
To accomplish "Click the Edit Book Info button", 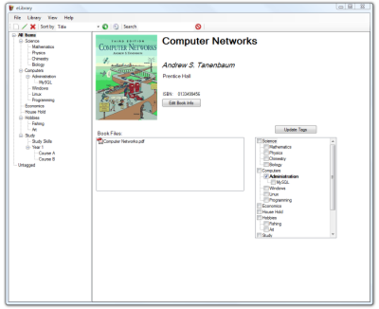I will [181, 103].
